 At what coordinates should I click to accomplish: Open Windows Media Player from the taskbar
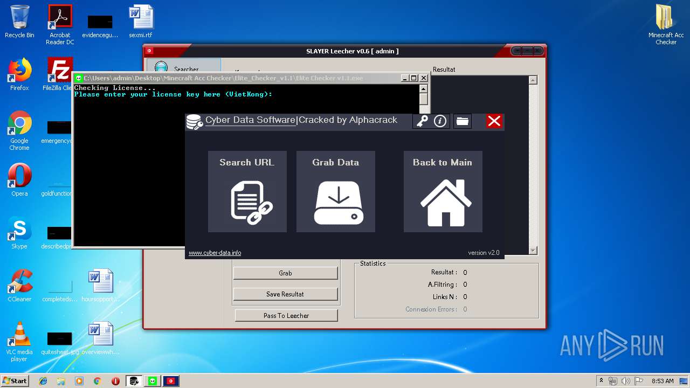[x=79, y=381]
